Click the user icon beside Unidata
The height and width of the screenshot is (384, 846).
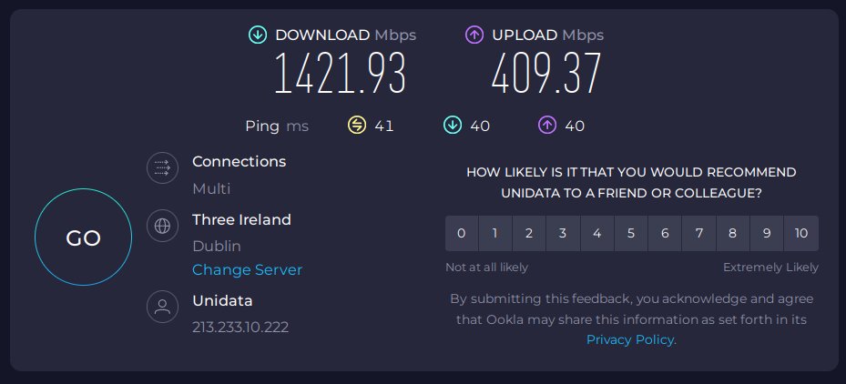[x=163, y=307]
